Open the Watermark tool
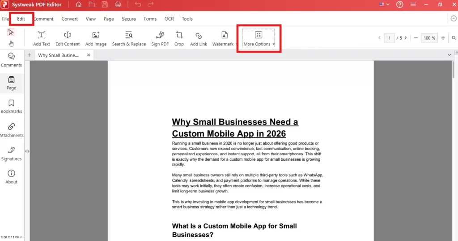The width and height of the screenshot is (458, 241). [x=223, y=39]
